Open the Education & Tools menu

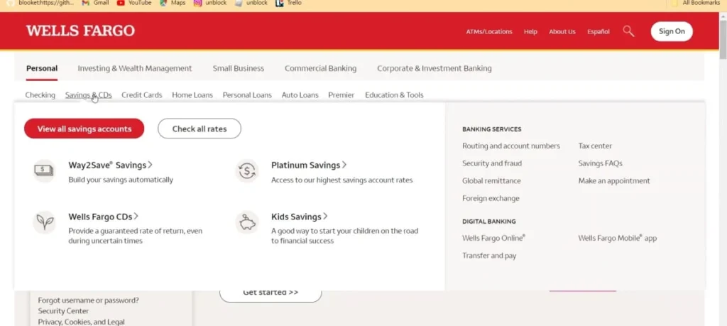394,95
